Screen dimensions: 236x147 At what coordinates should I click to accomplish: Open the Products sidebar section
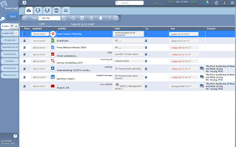(x=10, y=68)
